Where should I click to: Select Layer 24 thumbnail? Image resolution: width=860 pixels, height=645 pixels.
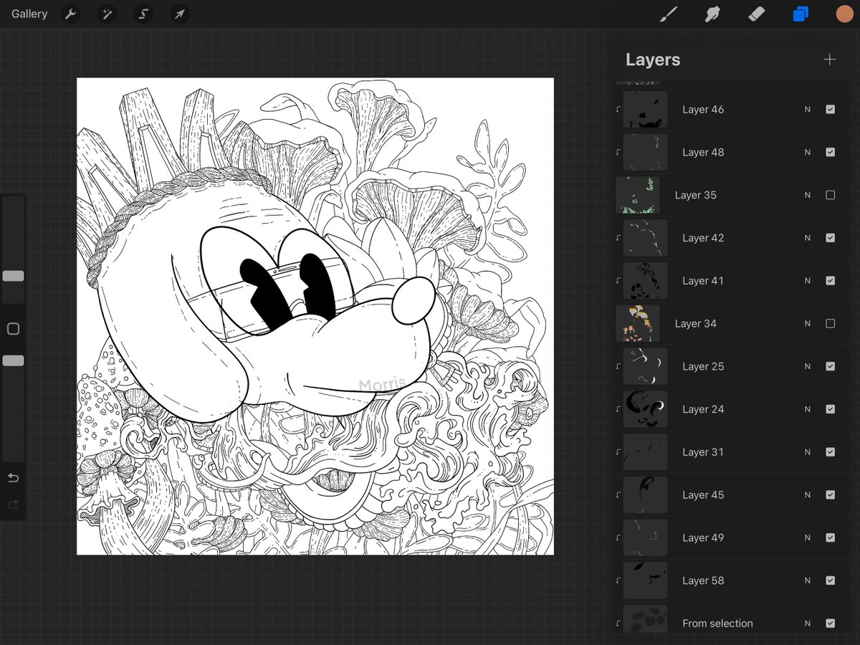(x=646, y=409)
